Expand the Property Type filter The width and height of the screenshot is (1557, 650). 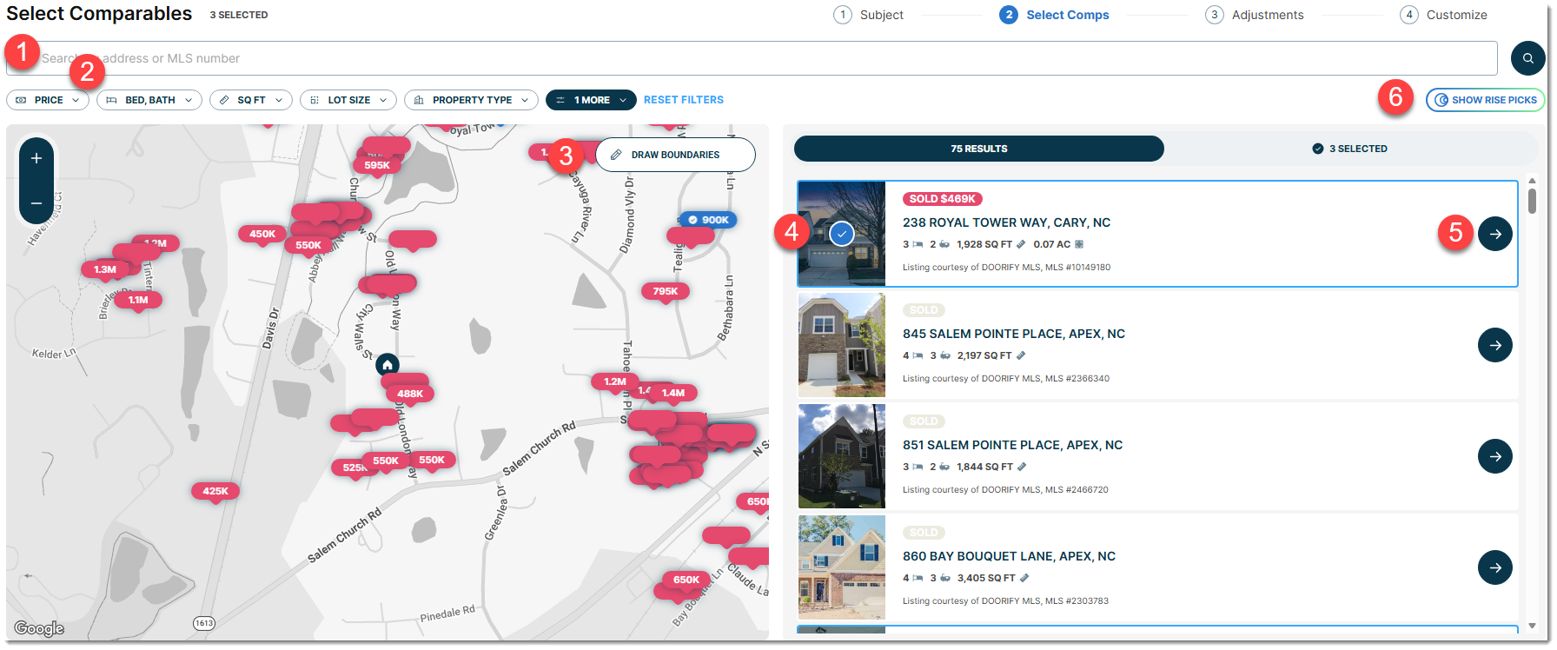[471, 100]
